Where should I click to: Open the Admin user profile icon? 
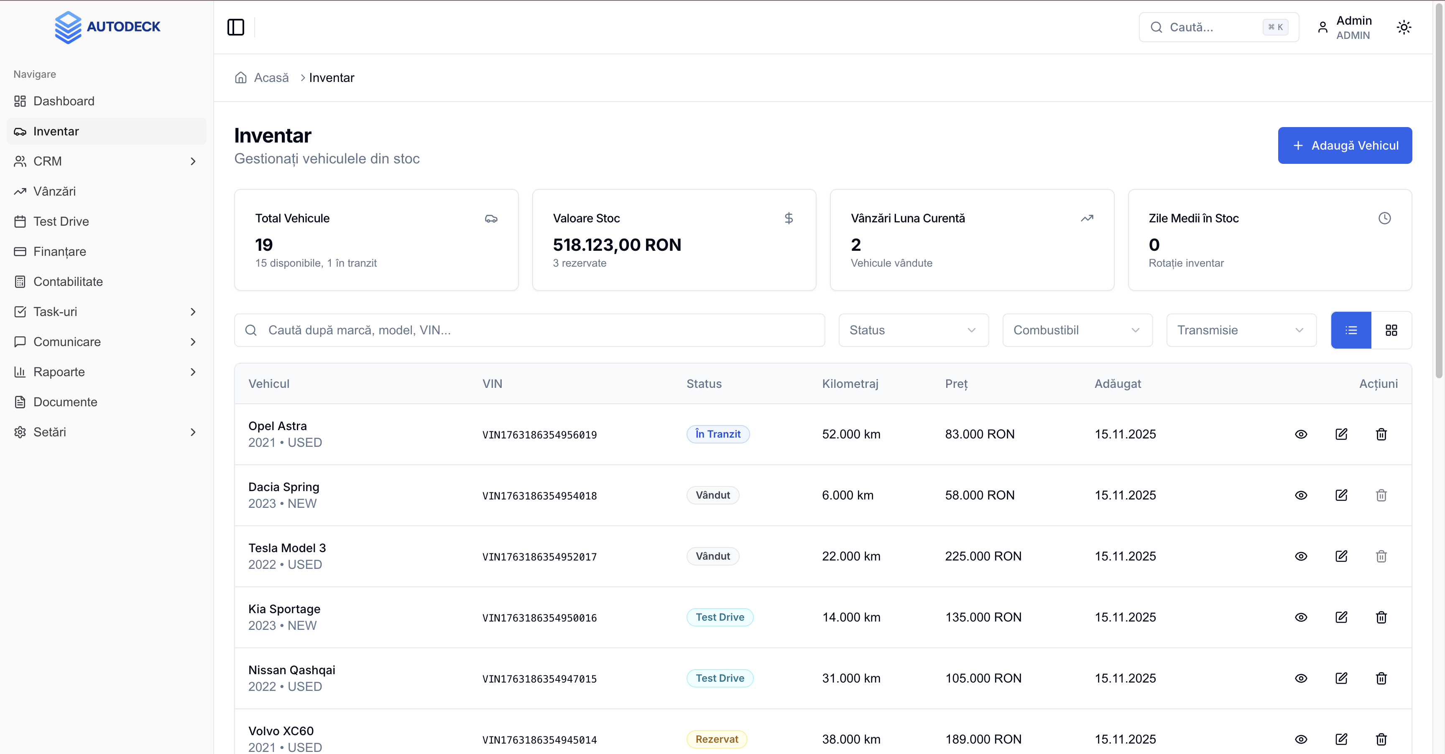click(x=1323, y=27)
